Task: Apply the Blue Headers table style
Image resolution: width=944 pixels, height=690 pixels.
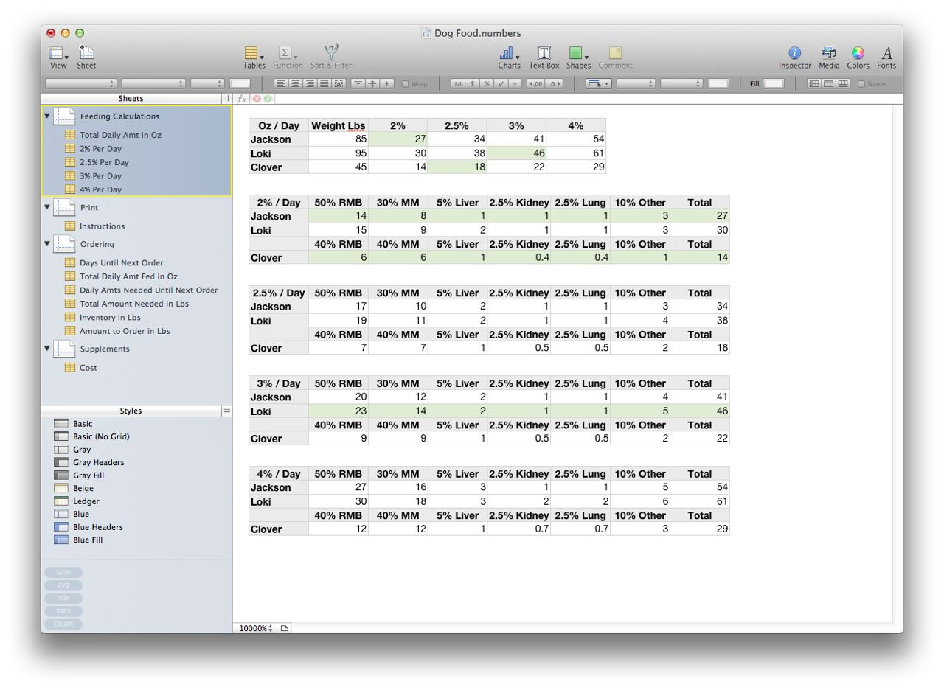Action: (97, 527)
